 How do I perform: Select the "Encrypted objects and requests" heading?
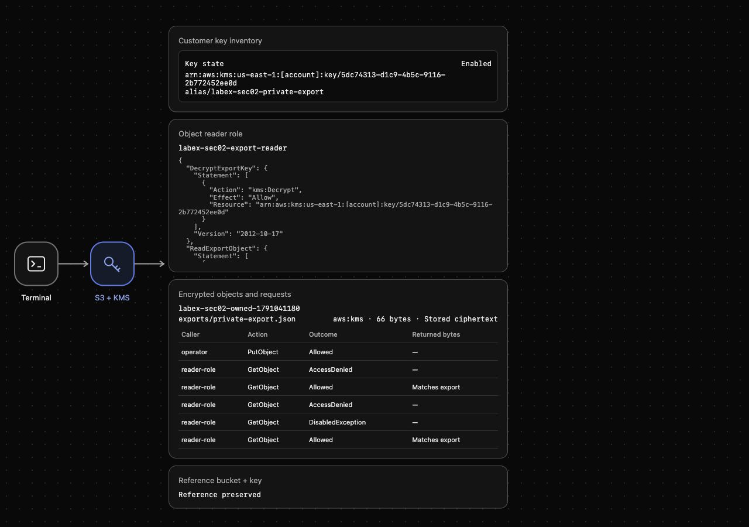pos(235,295)
